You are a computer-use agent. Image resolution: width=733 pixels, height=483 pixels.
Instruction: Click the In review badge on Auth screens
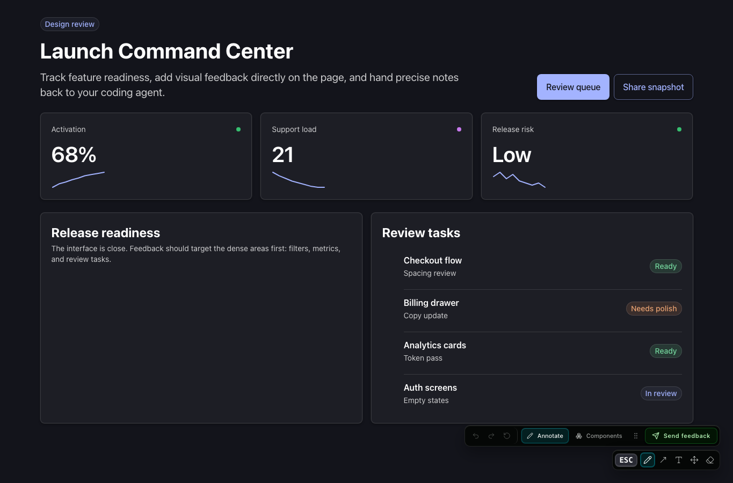coord(661,393)
